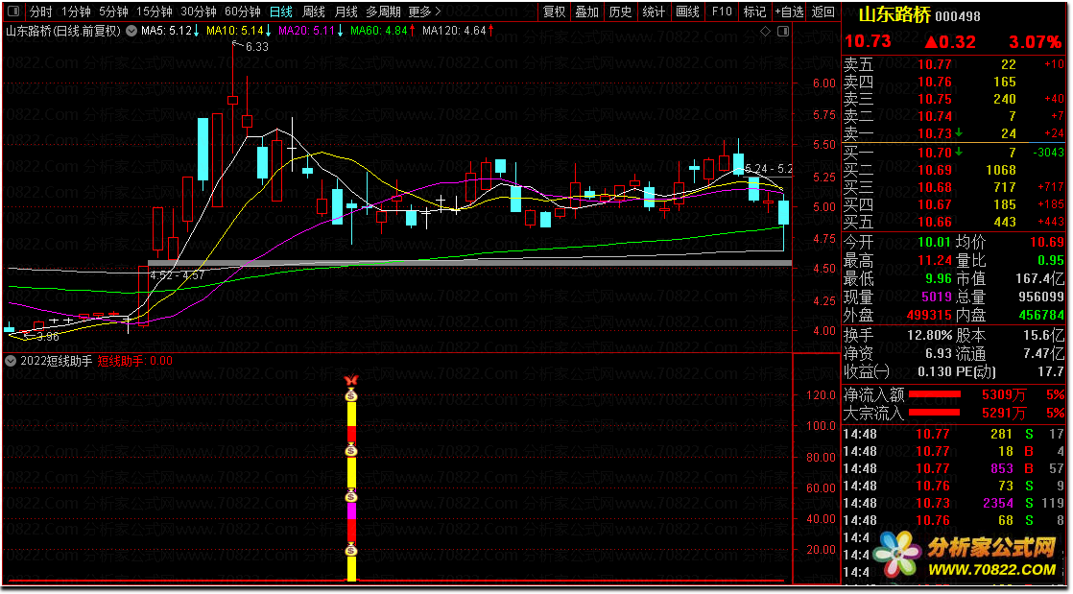Open F10 company info
1073x594 pixels.
point(722,12)
